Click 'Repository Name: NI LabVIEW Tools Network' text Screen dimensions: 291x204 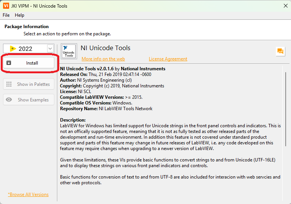pos(106,109)
